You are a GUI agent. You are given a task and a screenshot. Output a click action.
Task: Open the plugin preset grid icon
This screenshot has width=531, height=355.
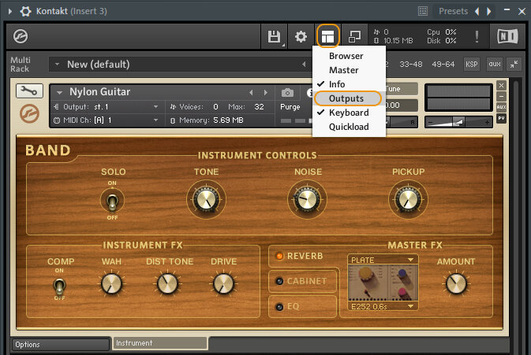423,11
